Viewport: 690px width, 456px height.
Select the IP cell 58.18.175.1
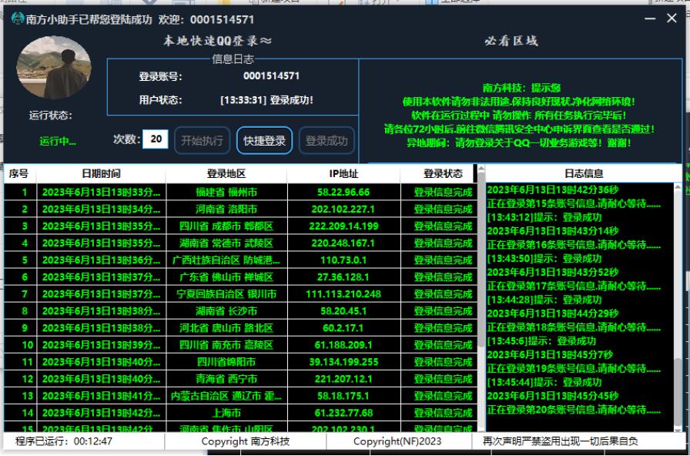(x=343, y=396)
